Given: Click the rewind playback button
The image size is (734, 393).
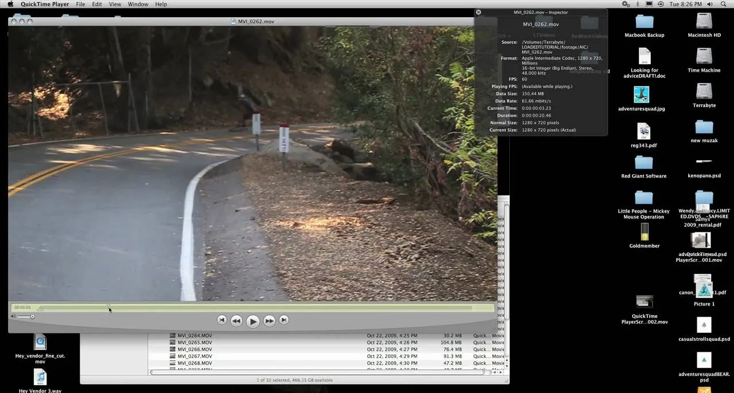Looking at the screenshot, I should click(236, 321).
